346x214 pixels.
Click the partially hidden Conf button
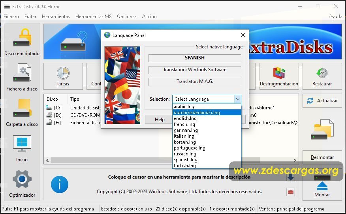94,76
